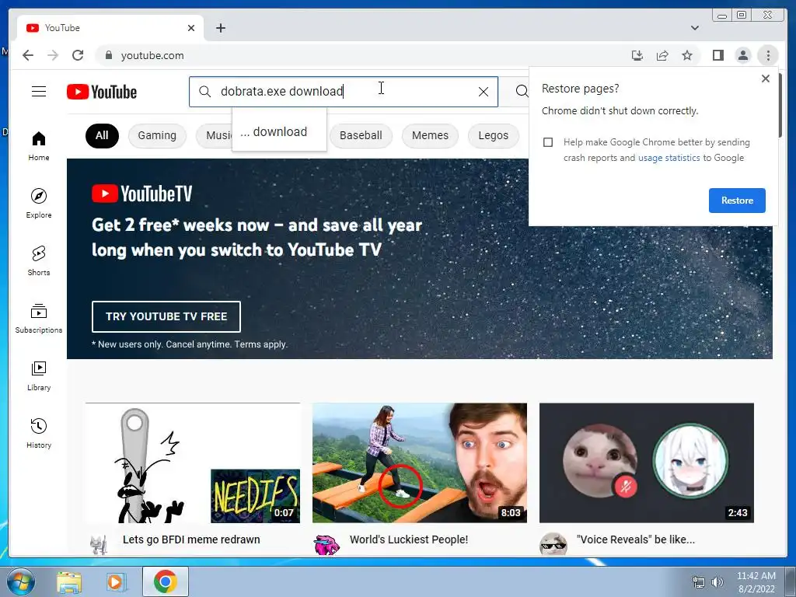Open the MrBeast channel avatar
Viewport: 796px width, 597px height.
coord(326,545)
